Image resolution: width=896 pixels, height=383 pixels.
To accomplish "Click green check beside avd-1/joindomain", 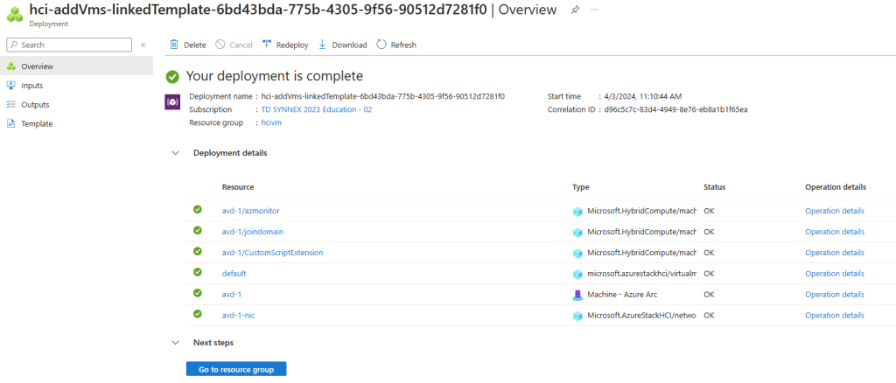I will pyautogui.click(x=198, y=231).
